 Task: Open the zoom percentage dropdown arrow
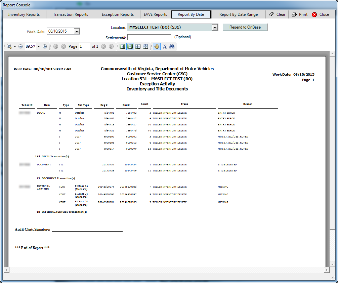tap(39, 46)
